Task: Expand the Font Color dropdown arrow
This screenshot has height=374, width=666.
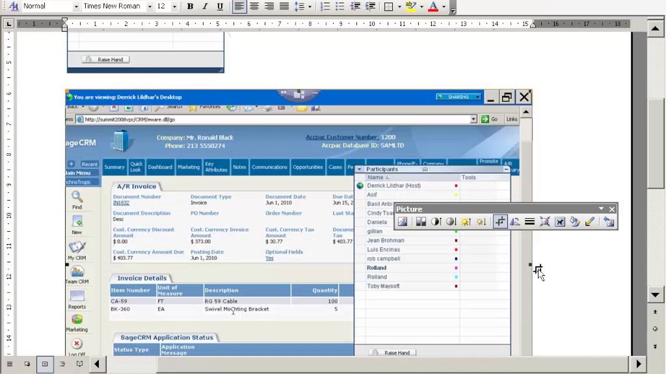Action: [444, 6]
